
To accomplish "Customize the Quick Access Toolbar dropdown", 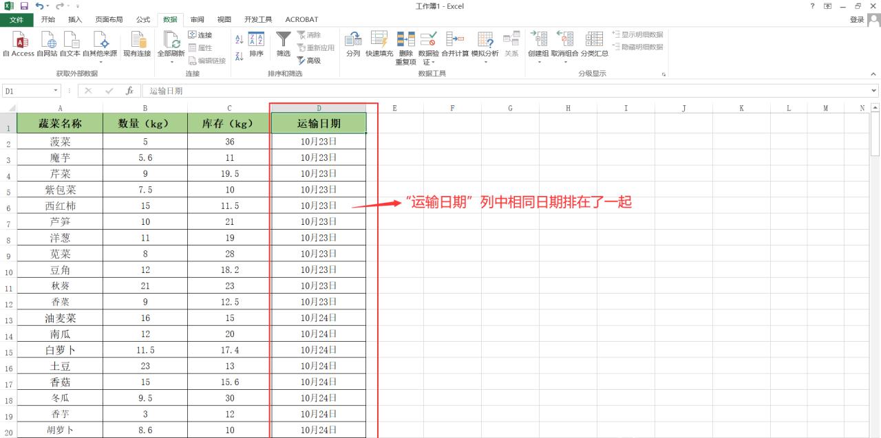I will click(x=78, y=6).
